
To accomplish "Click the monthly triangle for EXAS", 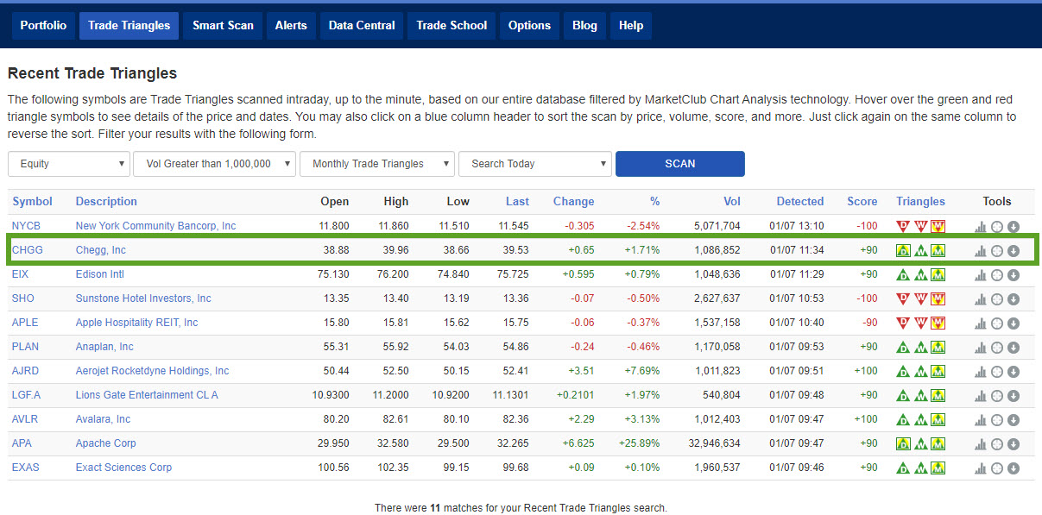I will point(938,468).
